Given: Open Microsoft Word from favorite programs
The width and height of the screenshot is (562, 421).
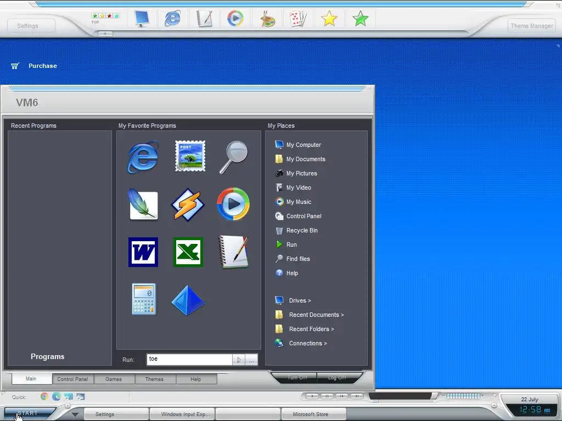Looking at the screenshot, I should 143,252.
